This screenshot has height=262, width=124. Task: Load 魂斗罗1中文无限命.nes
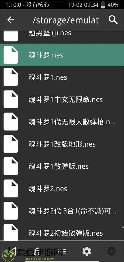coord(62,99)
